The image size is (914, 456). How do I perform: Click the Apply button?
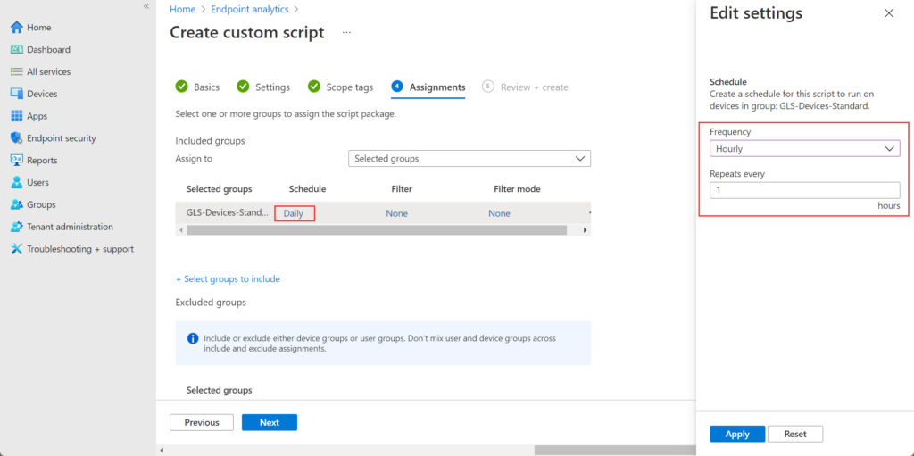click(x=737, y=434)
